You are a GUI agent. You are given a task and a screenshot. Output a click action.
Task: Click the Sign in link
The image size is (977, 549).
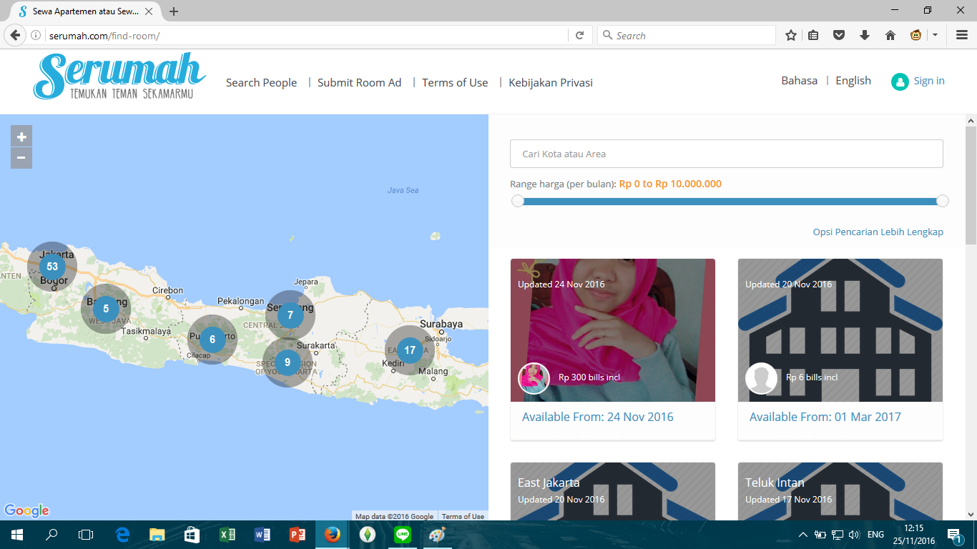929,80
